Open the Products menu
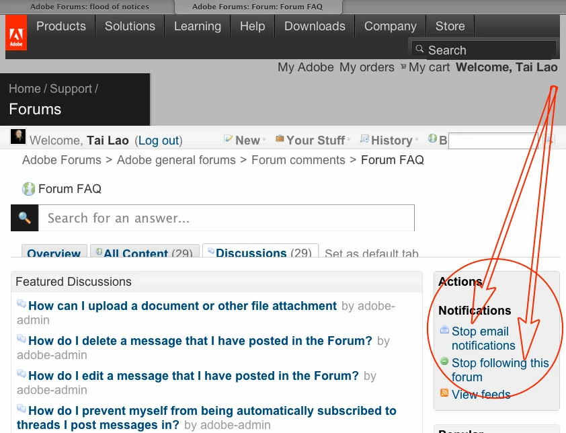The image size is (566, 433). (x=61, y=26)
